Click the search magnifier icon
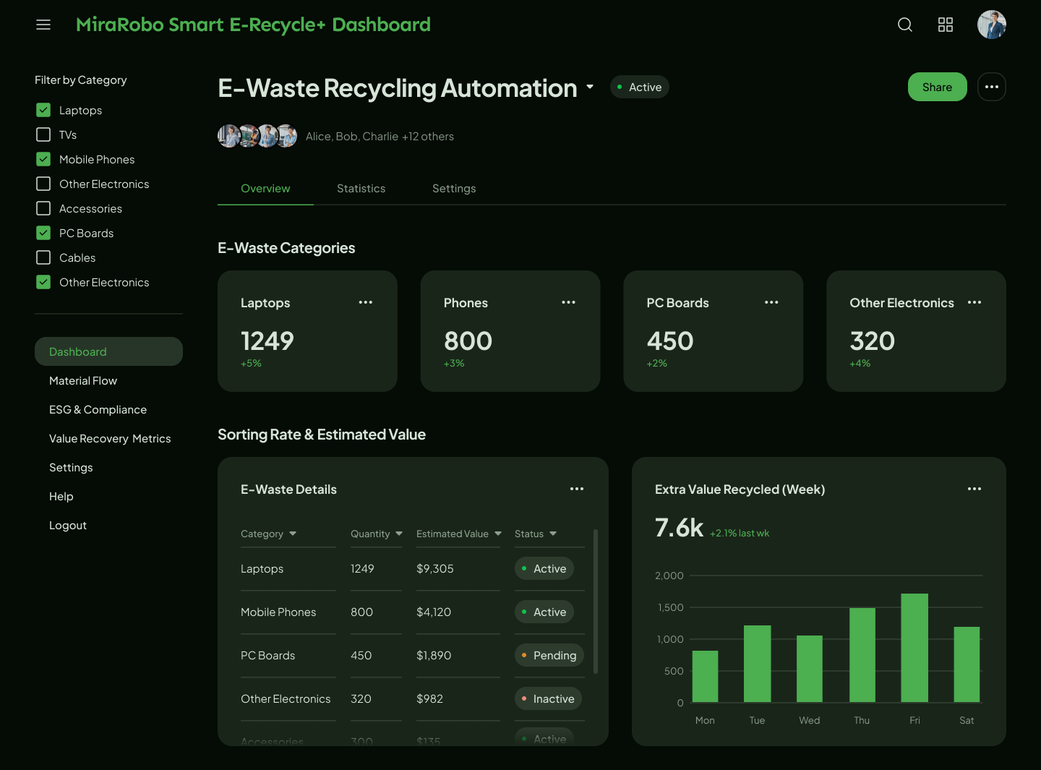Image resolution: width=1041 pixels, height=770 pixels. point(904,25)
